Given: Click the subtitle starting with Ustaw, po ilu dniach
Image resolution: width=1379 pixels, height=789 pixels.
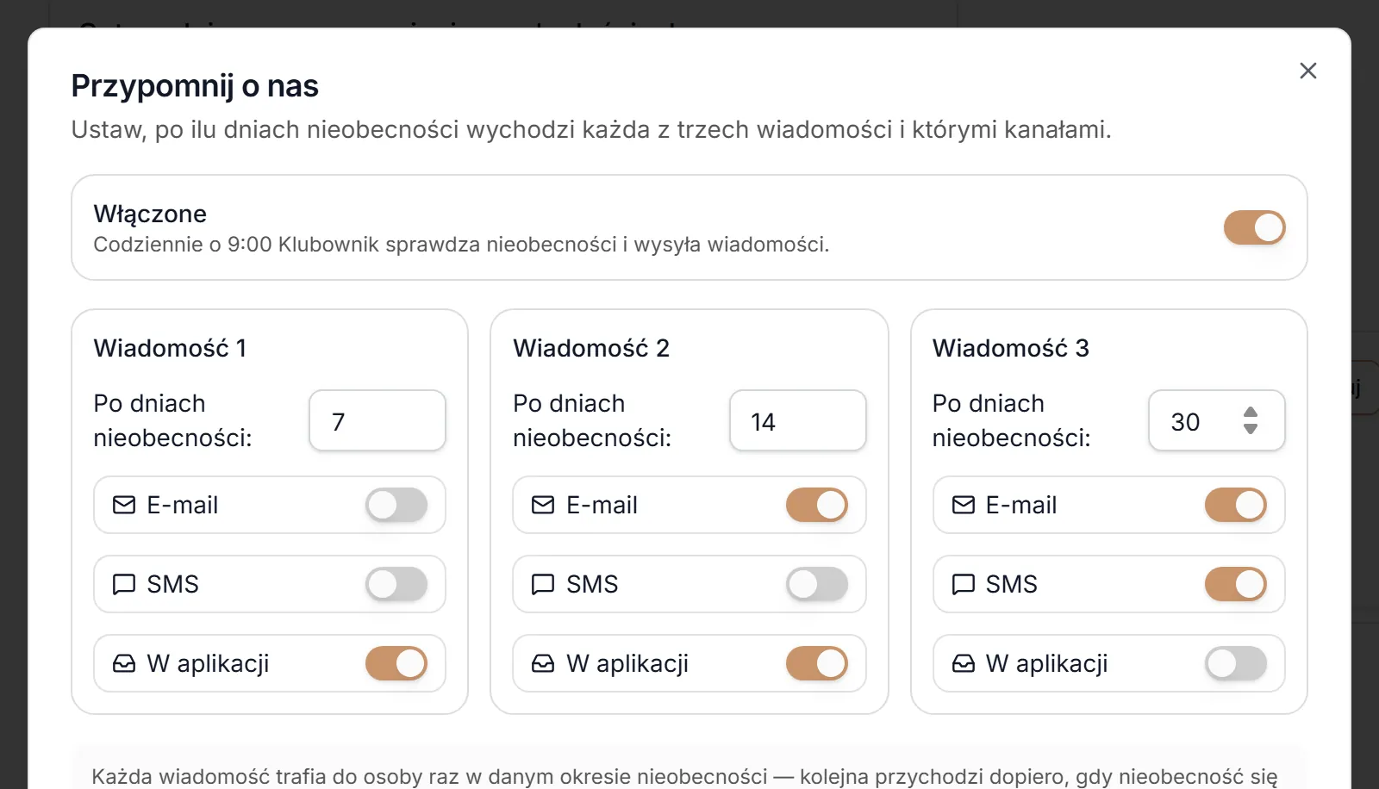Looking at the screenshot, I should coord(591,129).
